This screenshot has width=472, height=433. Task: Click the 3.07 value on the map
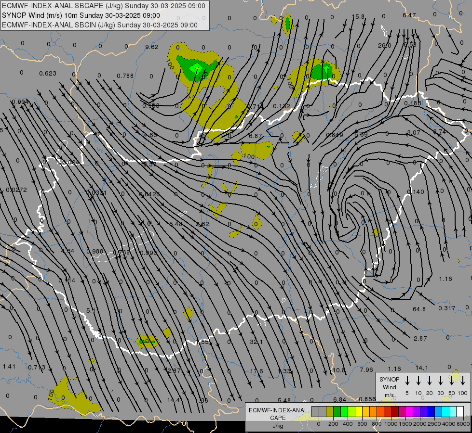(414, 132)
